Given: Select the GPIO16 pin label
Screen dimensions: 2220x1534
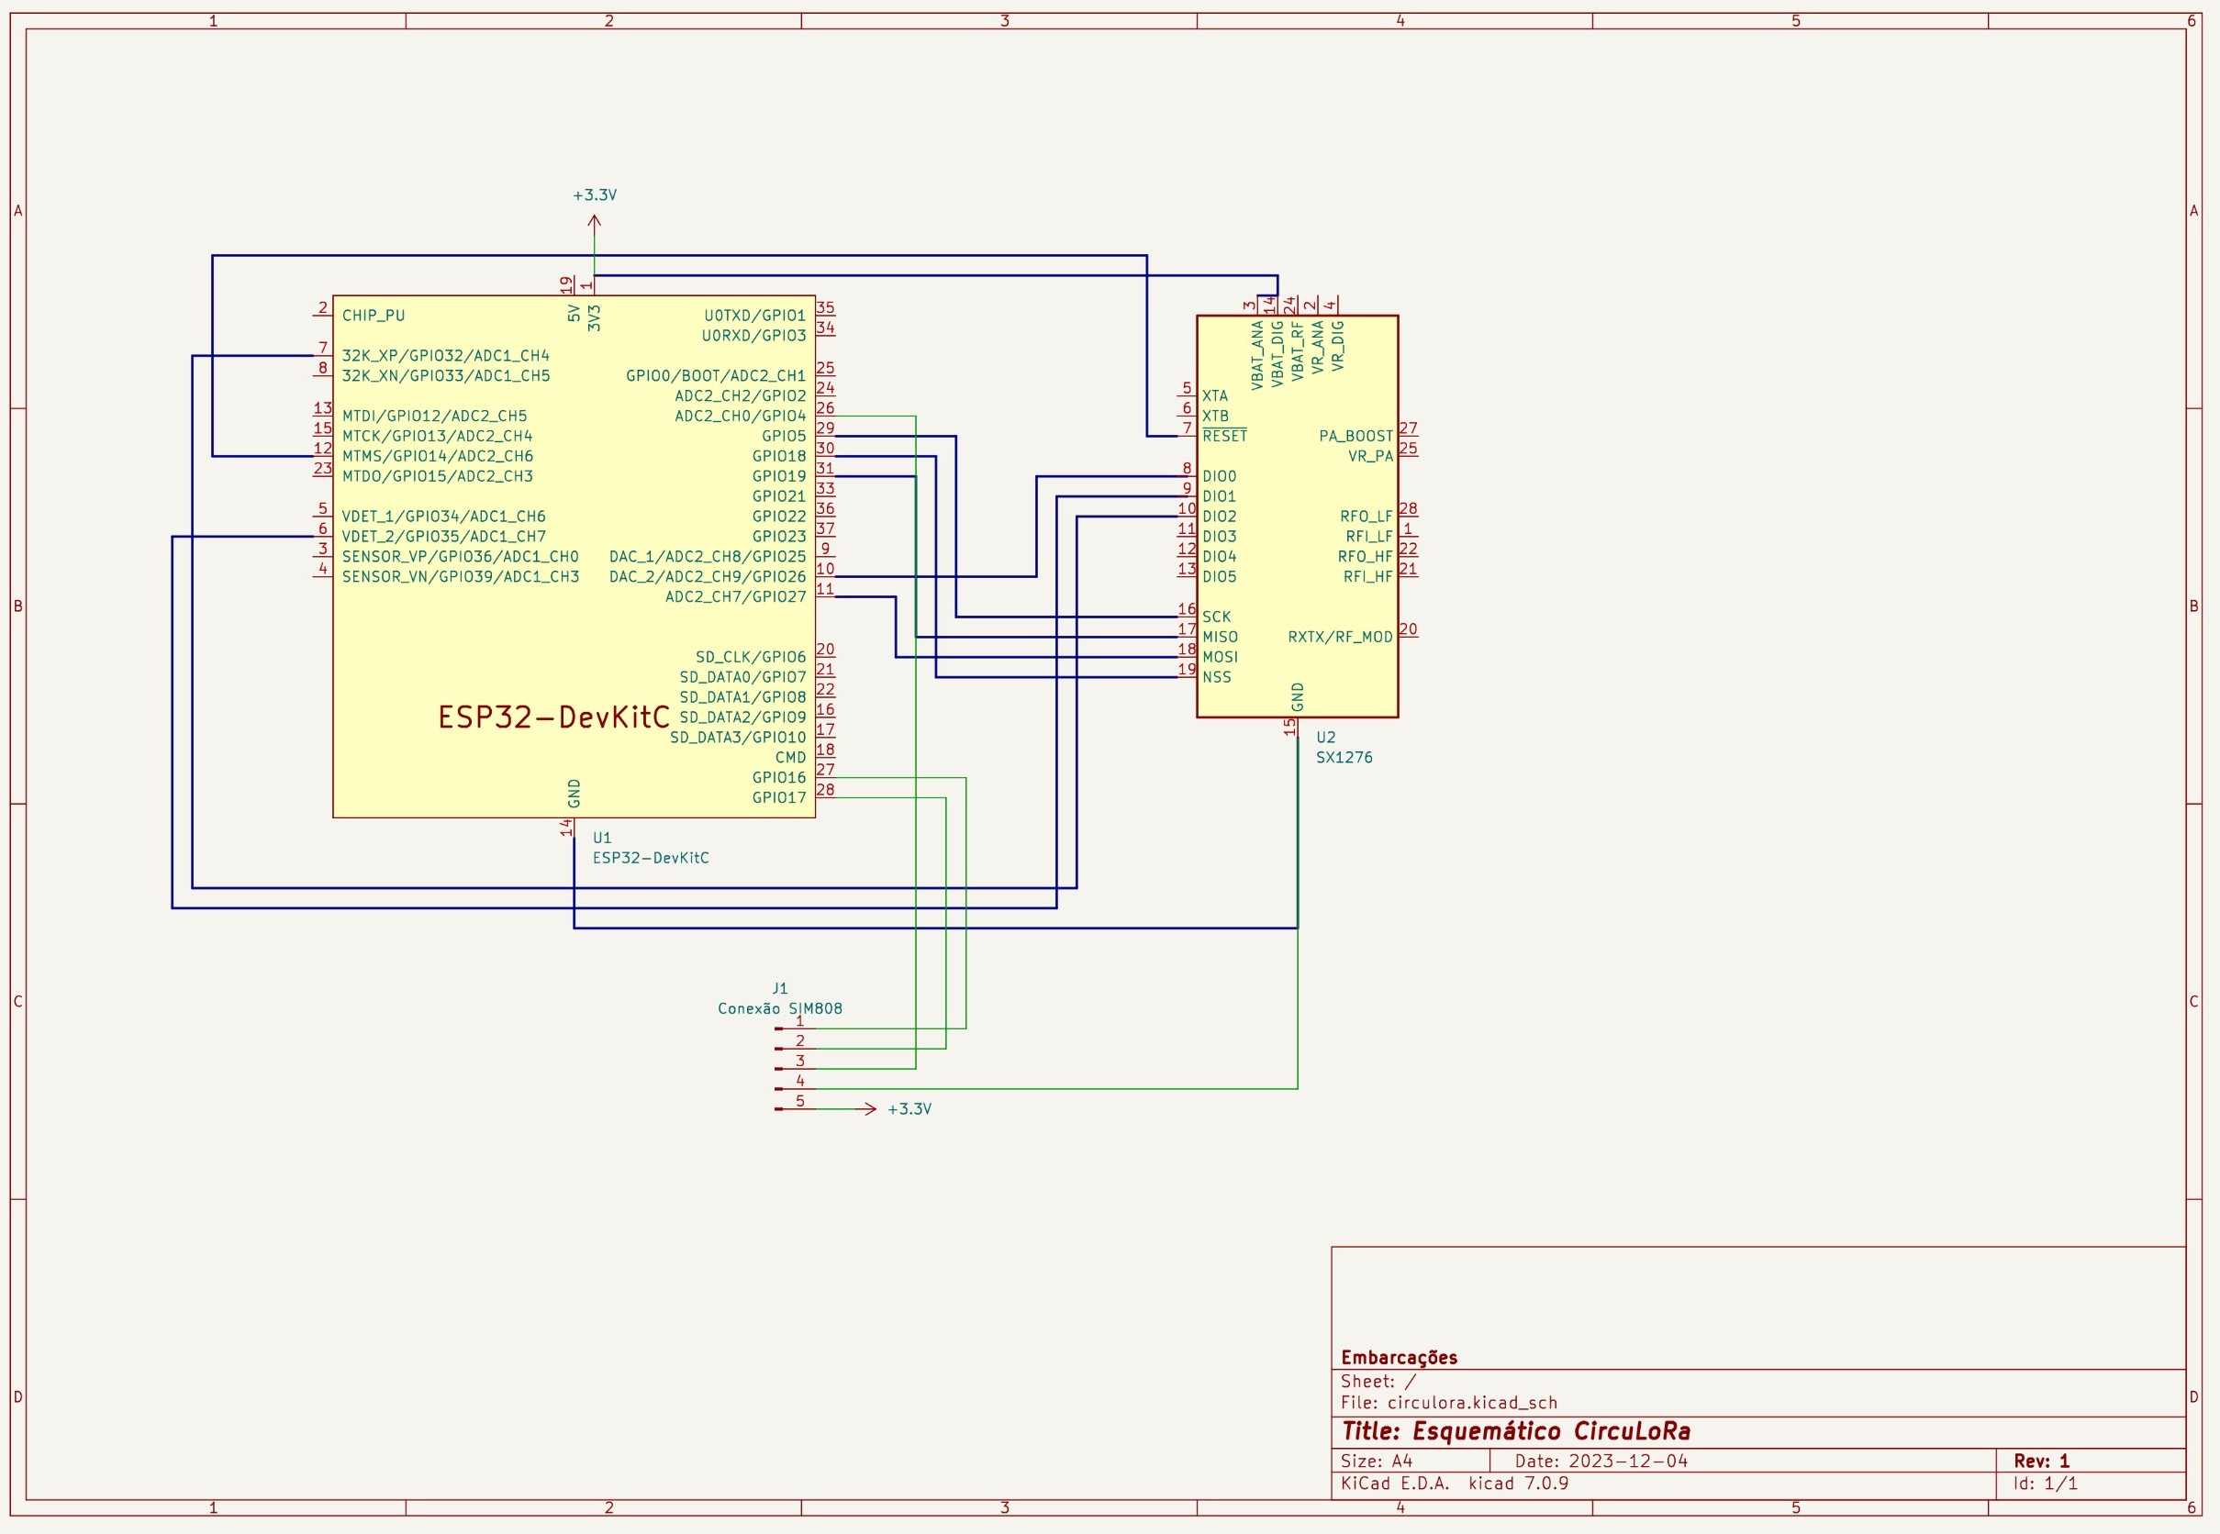Looking at the screenshot, I should [x=779, y=778].
